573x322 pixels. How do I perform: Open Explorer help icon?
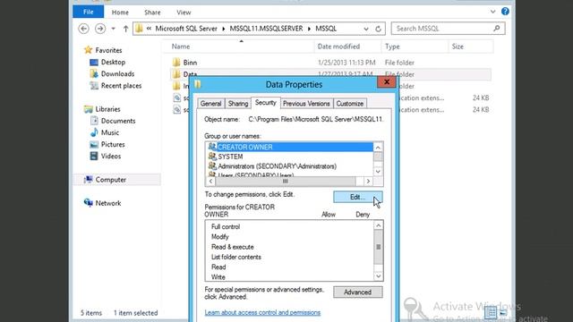tap(505, 12)
